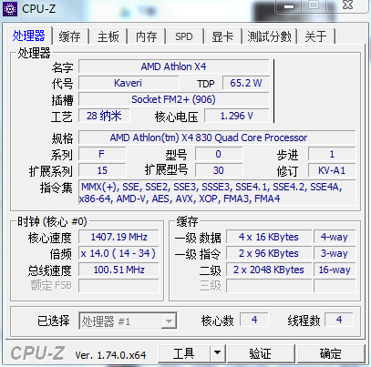
Task: Click the 工具 button
Action: point(184,353)
